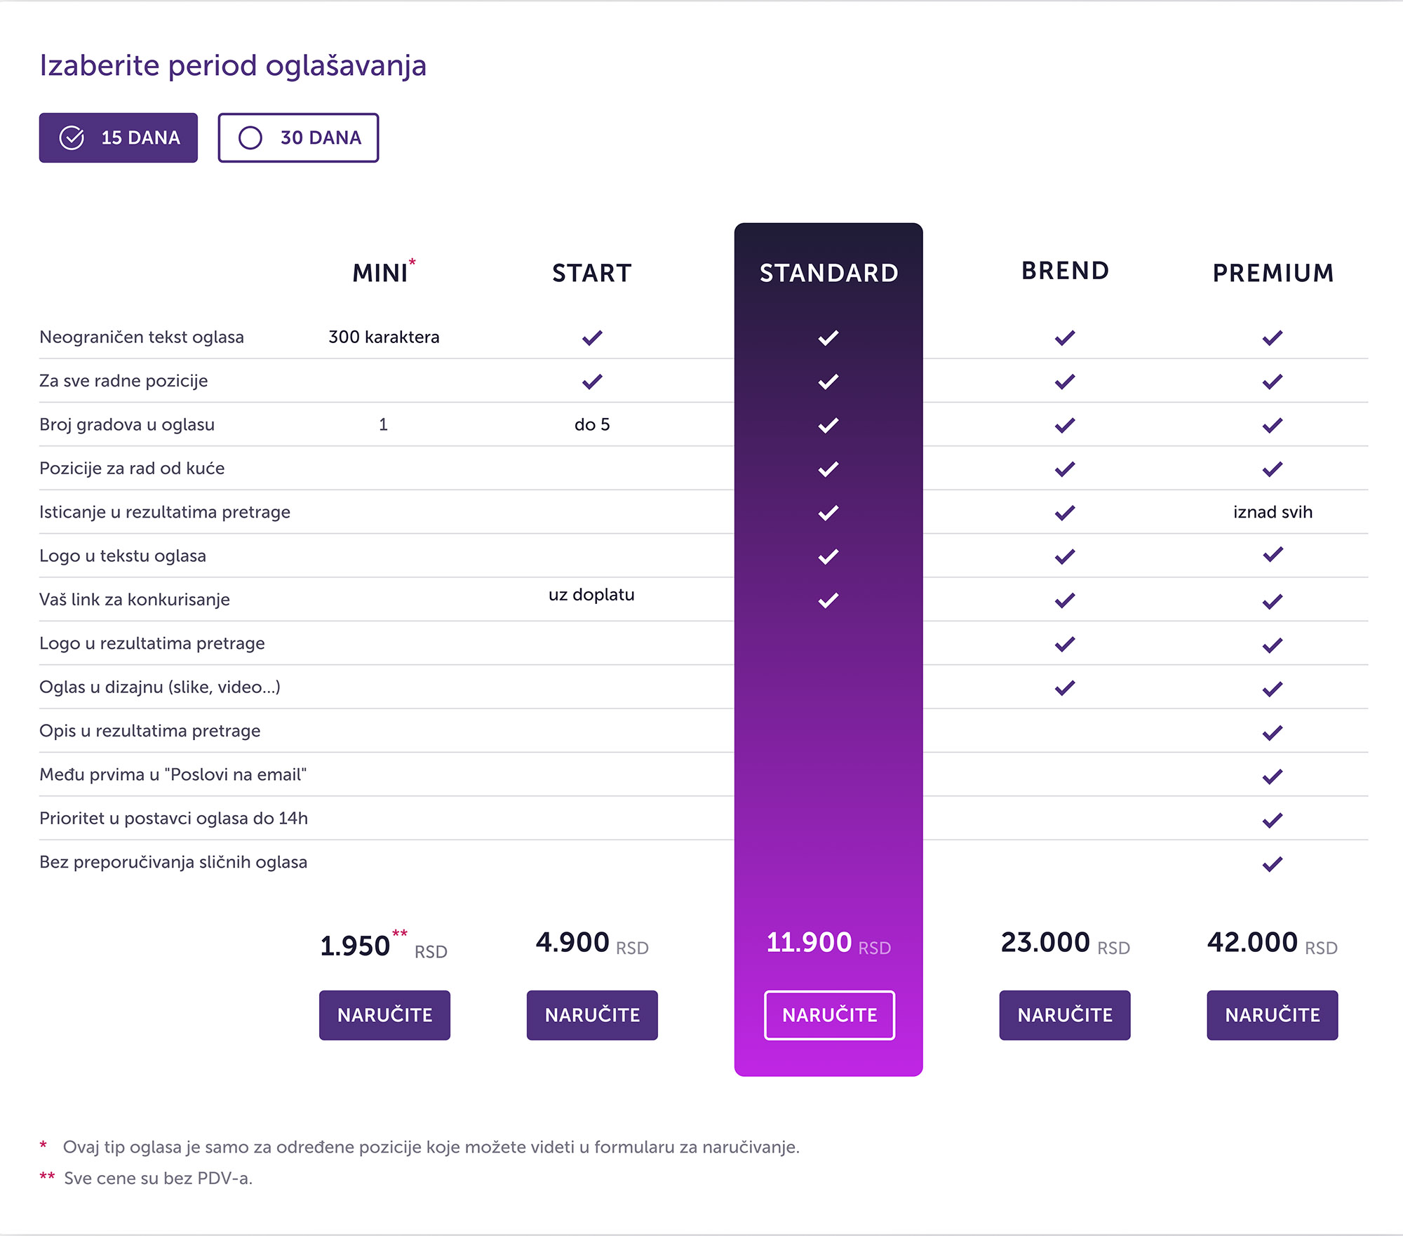This screenshot has width=1403, height=1236.
Task: Click STANDARD checkmark for Vaš link za konkurisanje
Action: pos(828,600)
